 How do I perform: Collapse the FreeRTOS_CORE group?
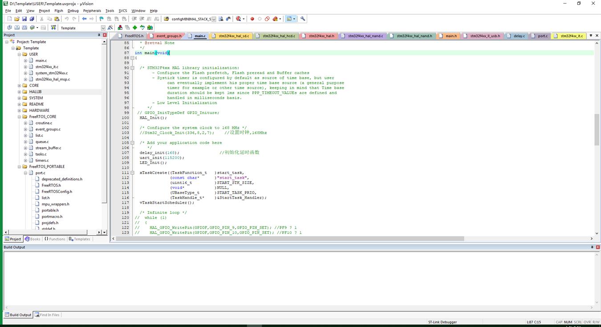(x=19, y=117)
